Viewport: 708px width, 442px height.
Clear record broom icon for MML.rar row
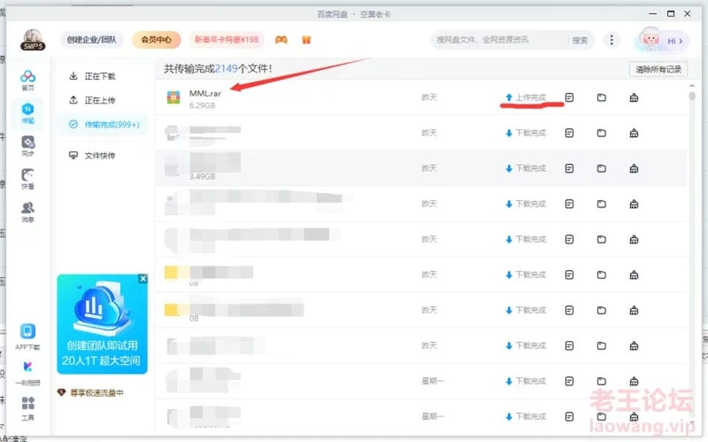pos(634,97)
